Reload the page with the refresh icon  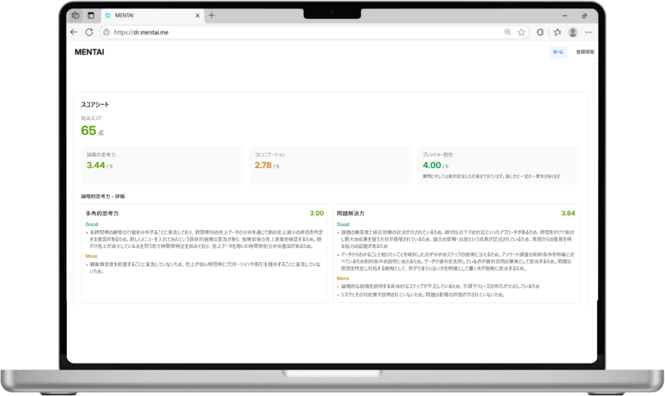tap(89, 32)
